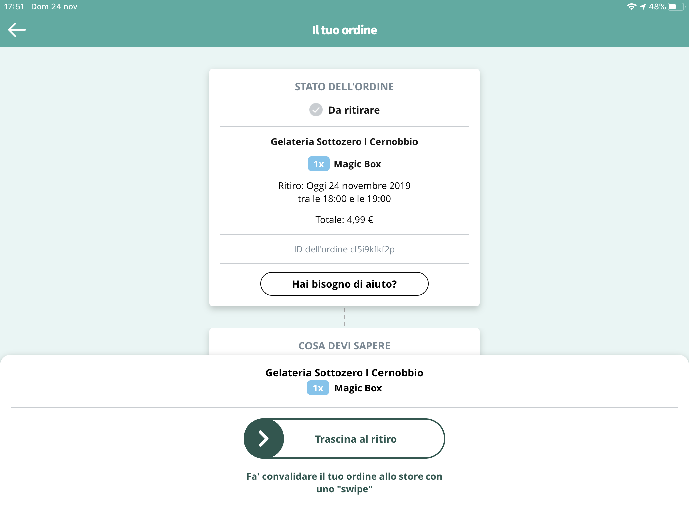Tap the Gelateria Sottozero name in the bottom sheet
This screenshot has width=689, height=517.
click(344, 373)
